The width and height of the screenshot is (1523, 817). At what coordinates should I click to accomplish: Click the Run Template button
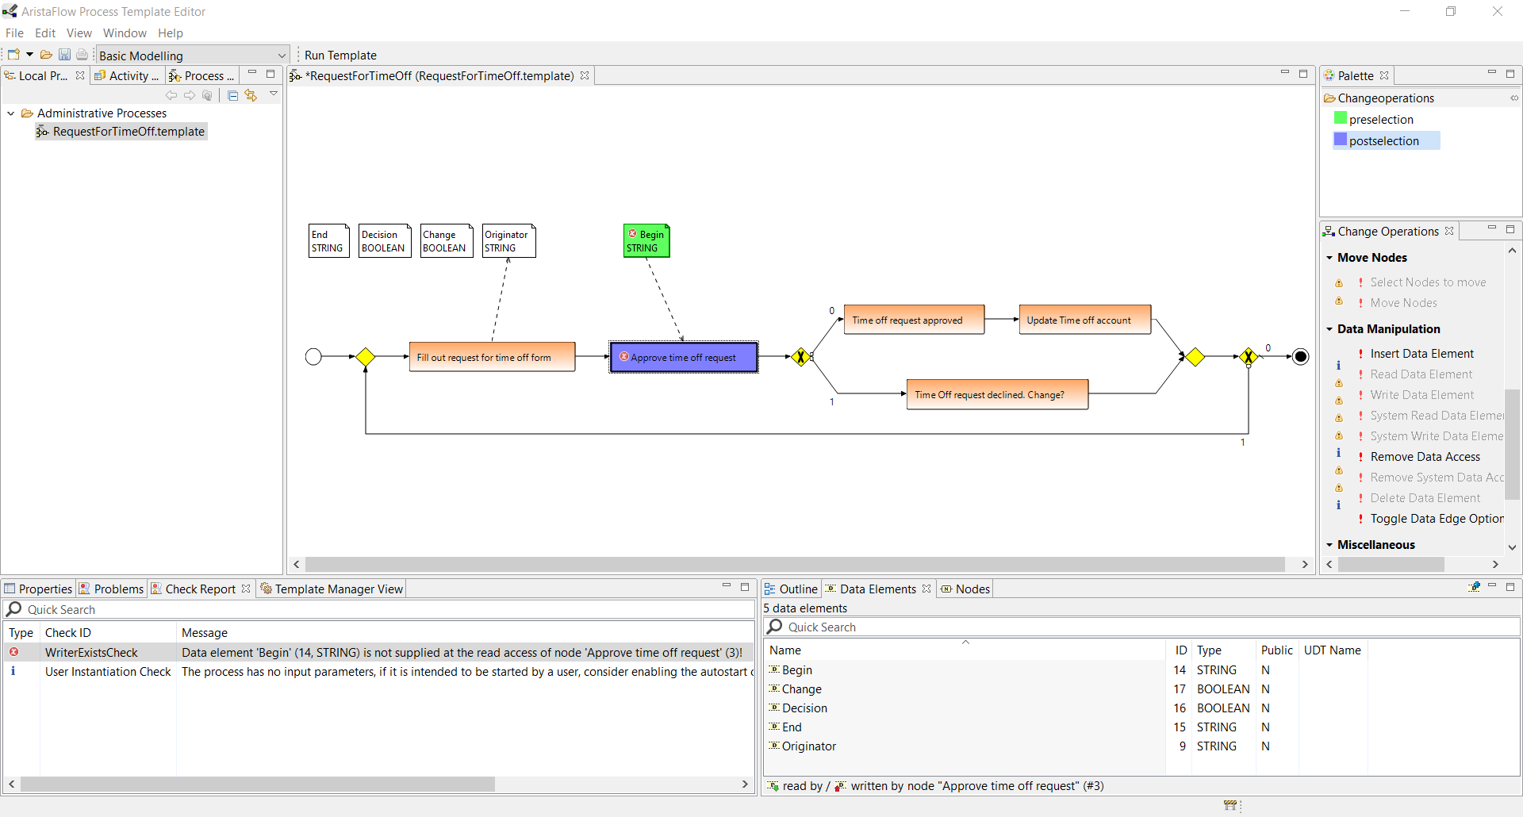pyautogui.click(x=340, y=56)
